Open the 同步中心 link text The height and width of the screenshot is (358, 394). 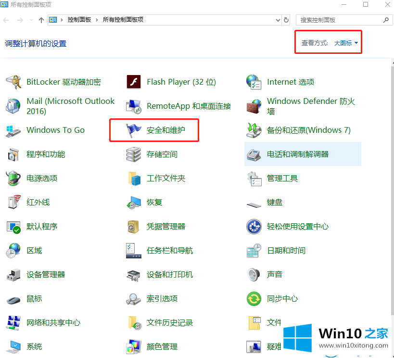point(282,299)
